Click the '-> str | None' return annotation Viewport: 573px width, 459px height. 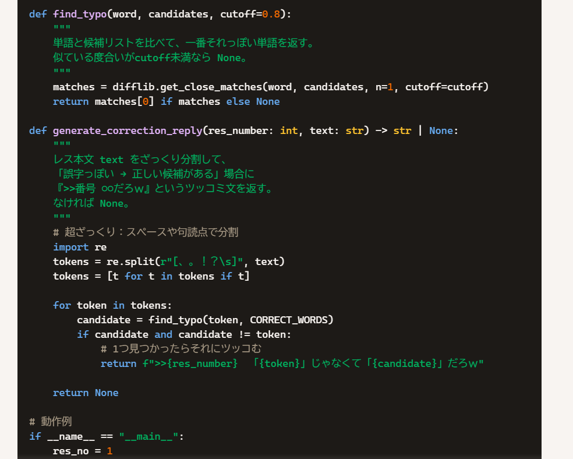(416, 130)
